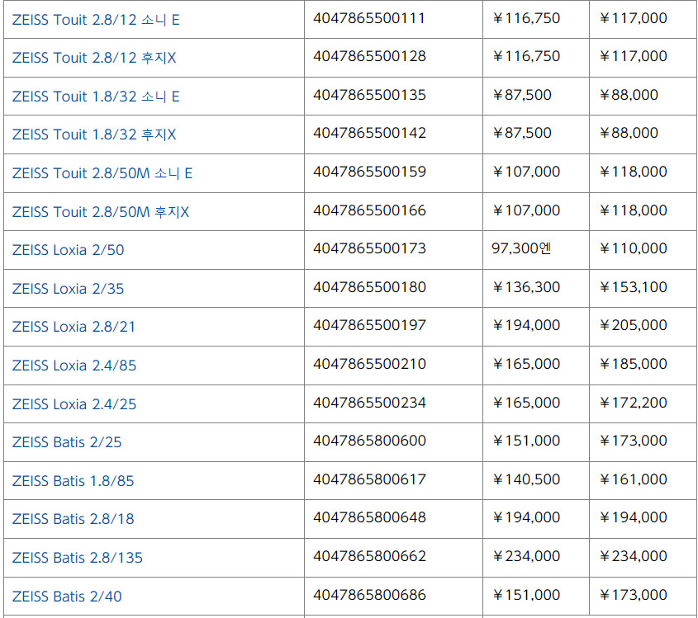Select ¥118,000 in the Touit 2.8/50M 후지X row
Screen dimensions: 698x618
[x=633, y=210]
